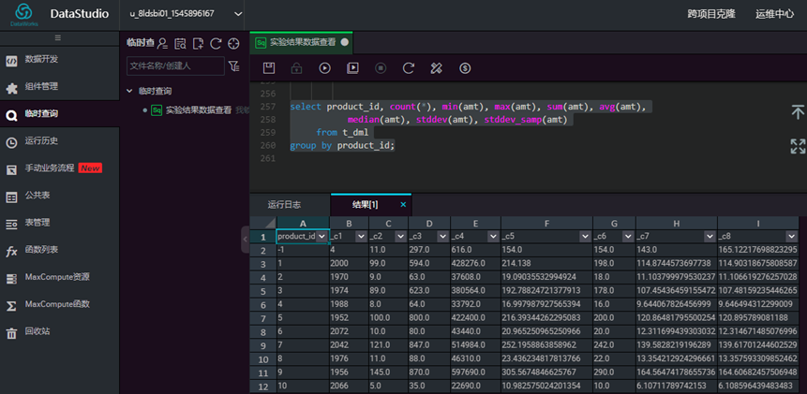
Task: Click the cost estimate dollar icon
Action: [465, 67]
